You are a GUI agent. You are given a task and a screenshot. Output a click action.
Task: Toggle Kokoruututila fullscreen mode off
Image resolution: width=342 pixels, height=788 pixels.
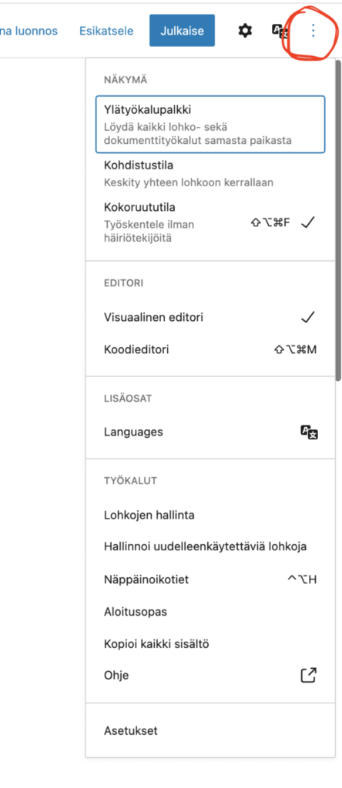click(x=210, y=222)
